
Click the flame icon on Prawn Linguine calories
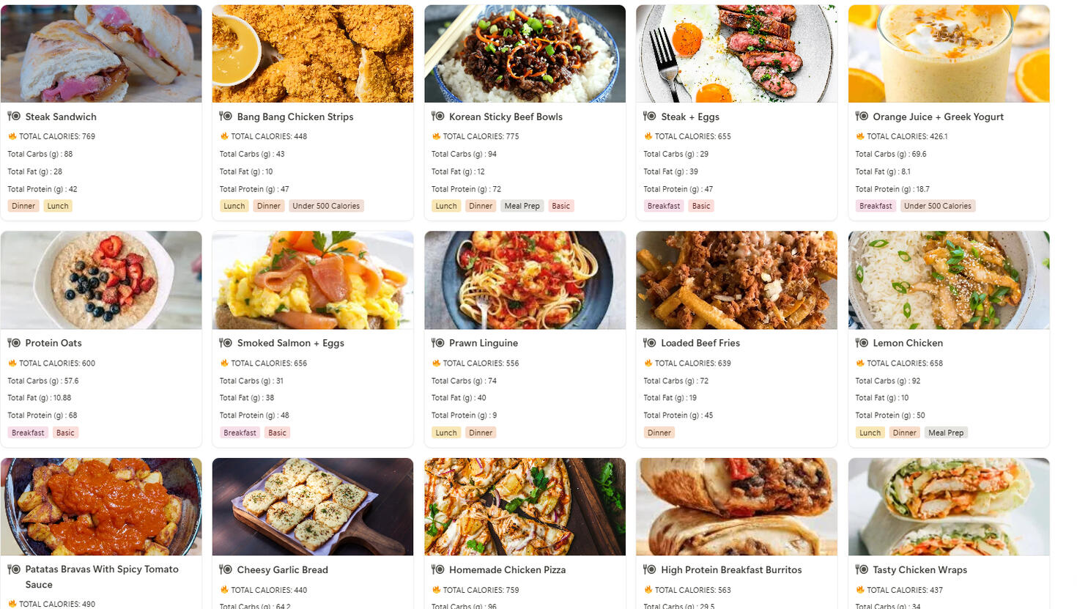[x=436, y=363]
